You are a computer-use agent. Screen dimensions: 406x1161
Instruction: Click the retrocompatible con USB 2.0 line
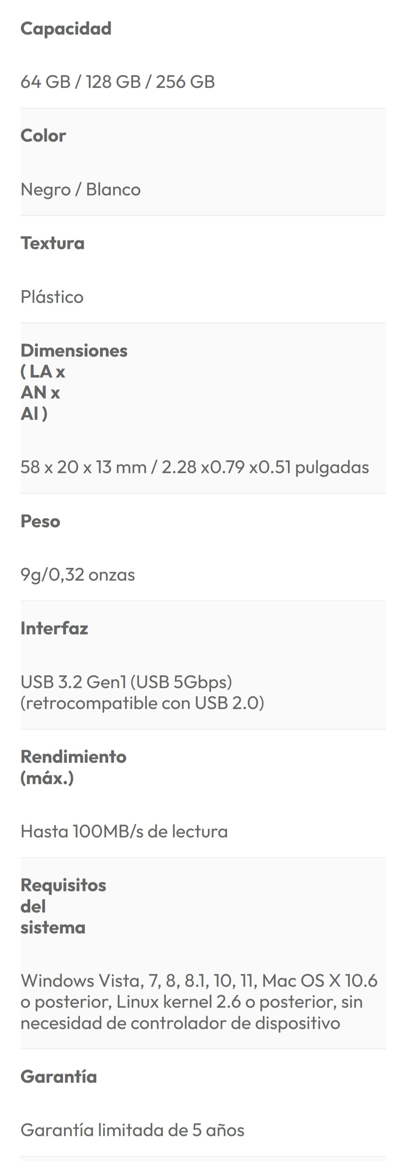click(142, 703)
